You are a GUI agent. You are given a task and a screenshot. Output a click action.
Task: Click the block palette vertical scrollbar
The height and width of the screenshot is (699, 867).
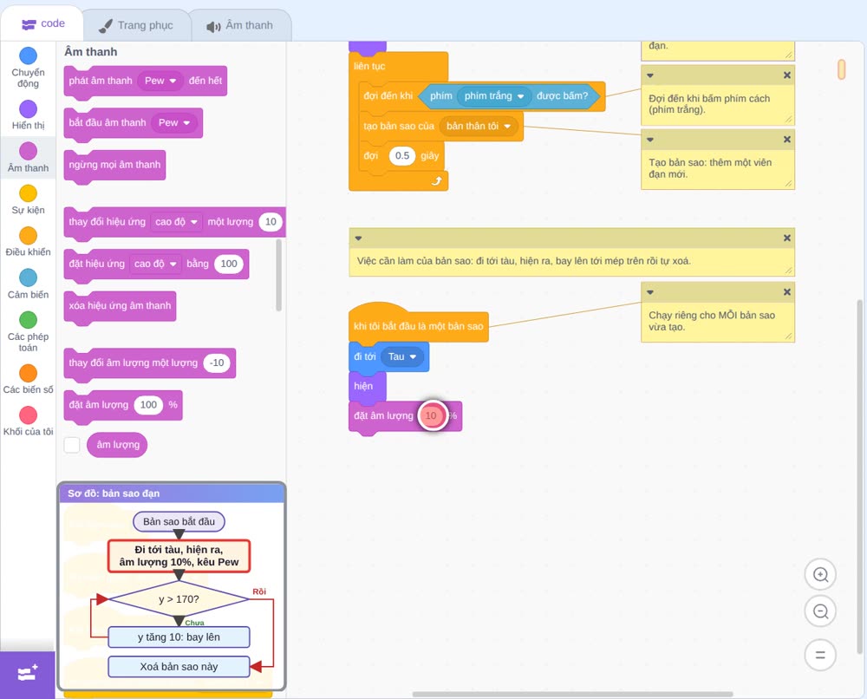(278, 275)
